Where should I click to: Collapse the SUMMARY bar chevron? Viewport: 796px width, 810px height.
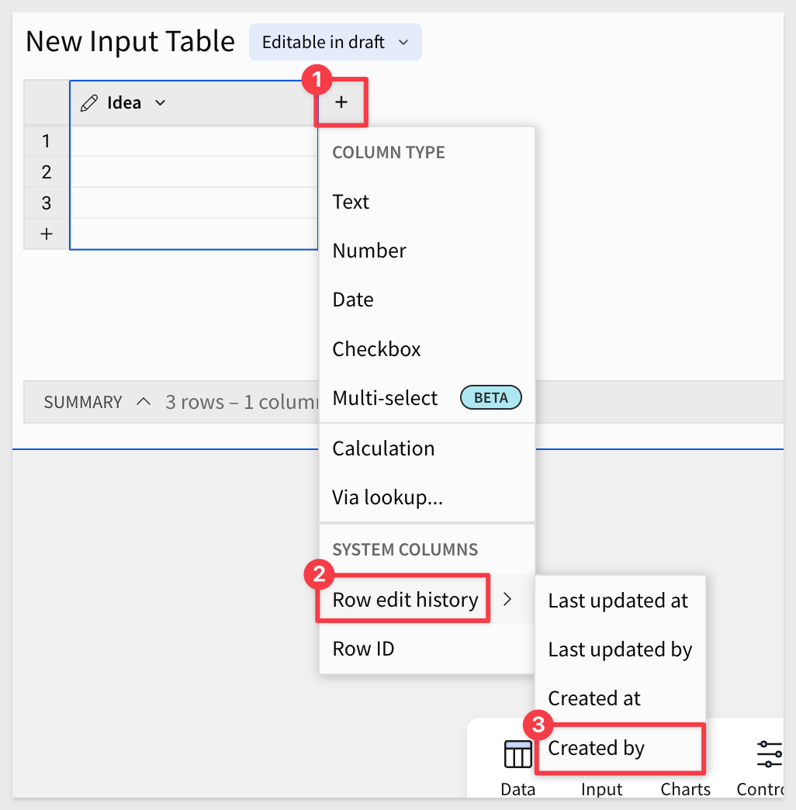[x=144, y=401]
